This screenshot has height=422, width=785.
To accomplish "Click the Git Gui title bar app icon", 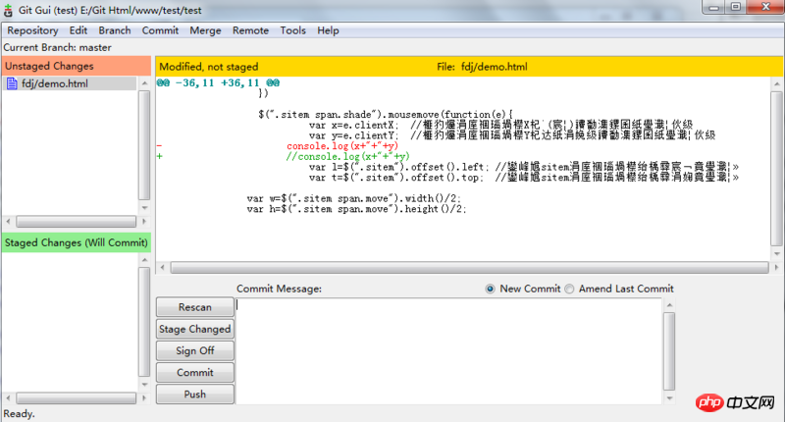I will click(8, 10).
